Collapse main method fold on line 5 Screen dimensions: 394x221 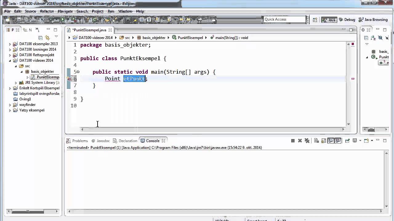[78, 72]
